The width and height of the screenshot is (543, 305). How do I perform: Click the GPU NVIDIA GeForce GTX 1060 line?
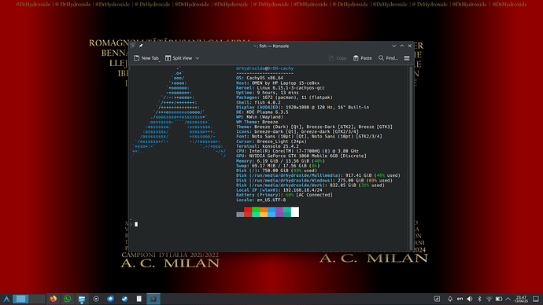(301, 156)
